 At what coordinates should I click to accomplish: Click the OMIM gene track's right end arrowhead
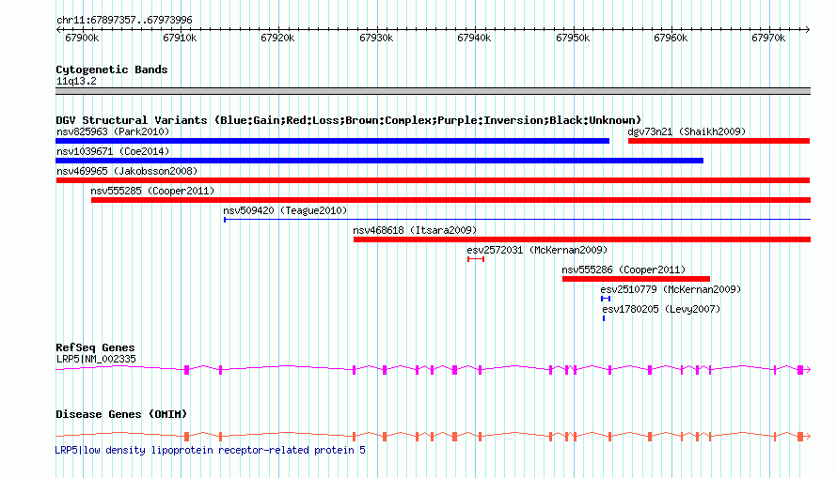coord(808,436)
